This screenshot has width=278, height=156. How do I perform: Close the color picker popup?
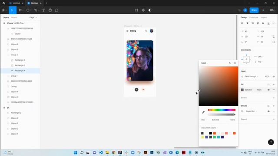pos(235,63)
